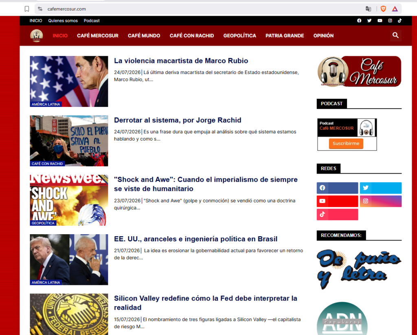Viewport: 417px width, 335px height.
Task: Open Brave Shields lion icon
Action: pos(383,9)
